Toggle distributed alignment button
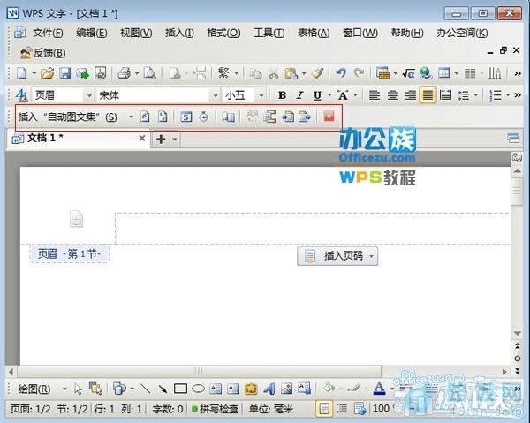This screenshot has height=423, width=530. (x=445, y=95)
